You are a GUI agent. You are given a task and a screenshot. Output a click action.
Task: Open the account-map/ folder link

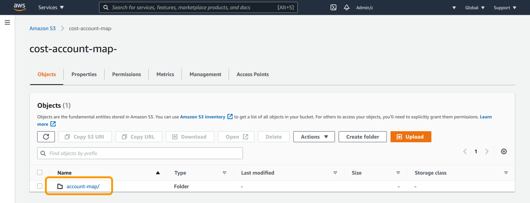83,186
